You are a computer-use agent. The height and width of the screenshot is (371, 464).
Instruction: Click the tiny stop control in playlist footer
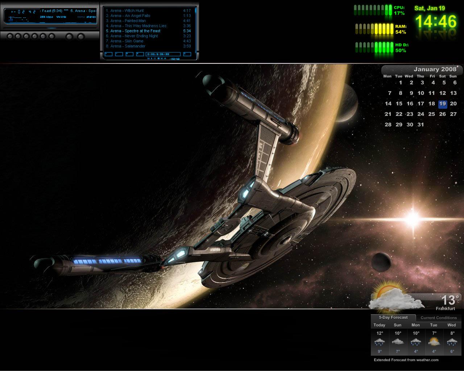click(x=158, y=58)
